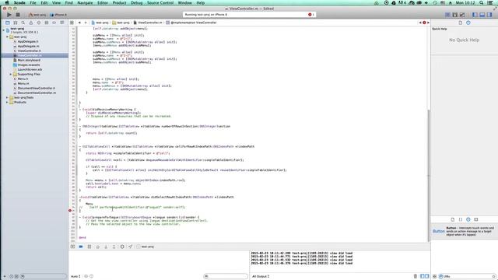Jump to the next issue arrow
The image size is (498, 280).
(x=428, y=23)
